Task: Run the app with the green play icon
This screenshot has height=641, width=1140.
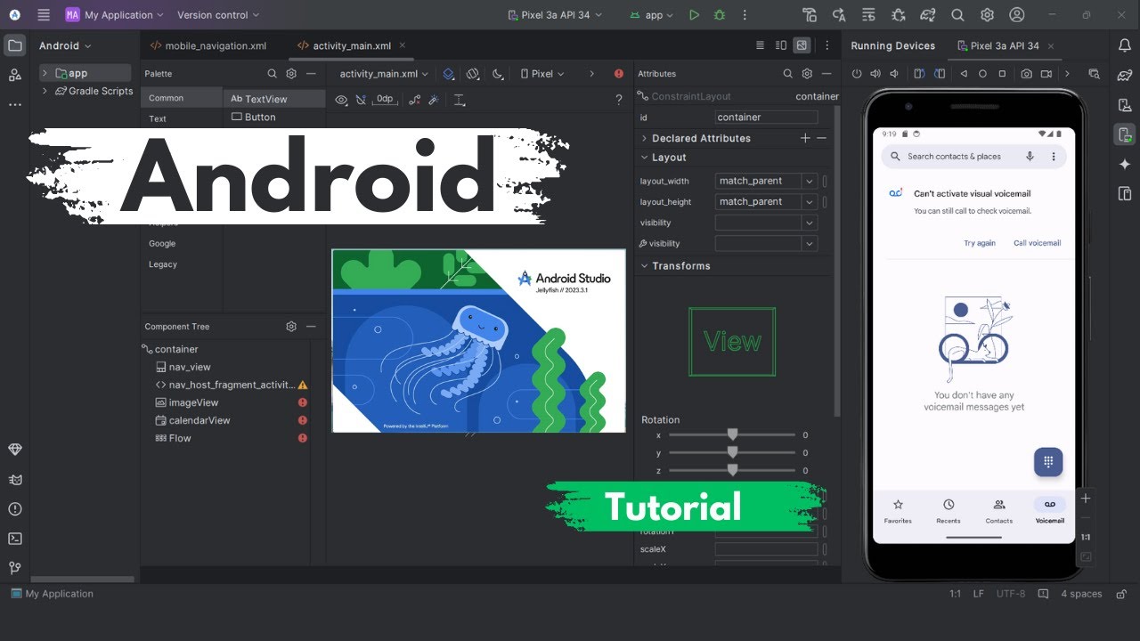Action: click(694, 15)
